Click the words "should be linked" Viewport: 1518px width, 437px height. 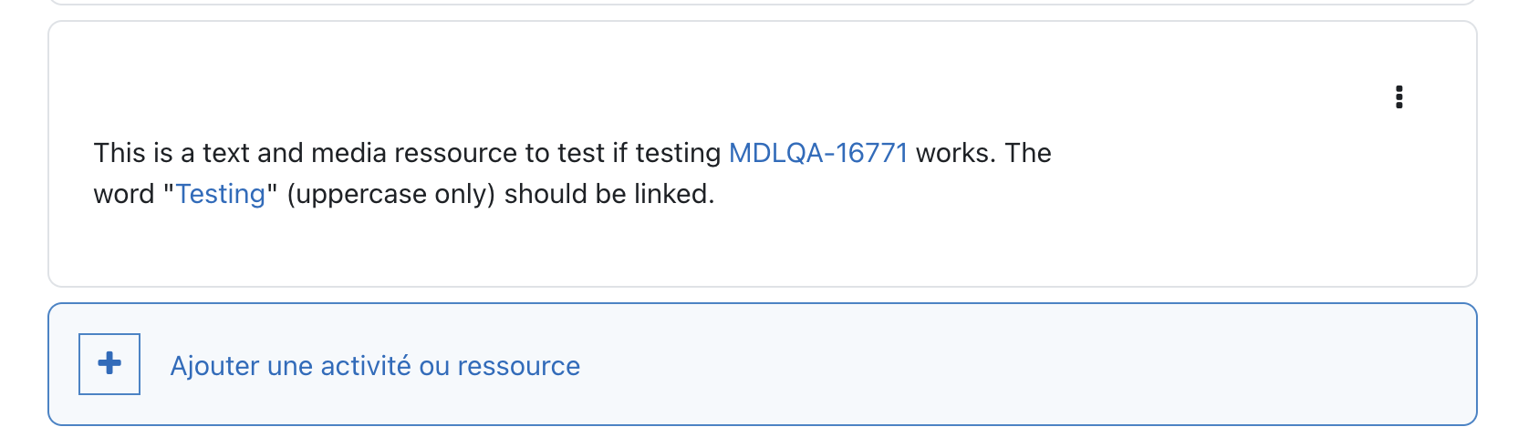point(607,194)
